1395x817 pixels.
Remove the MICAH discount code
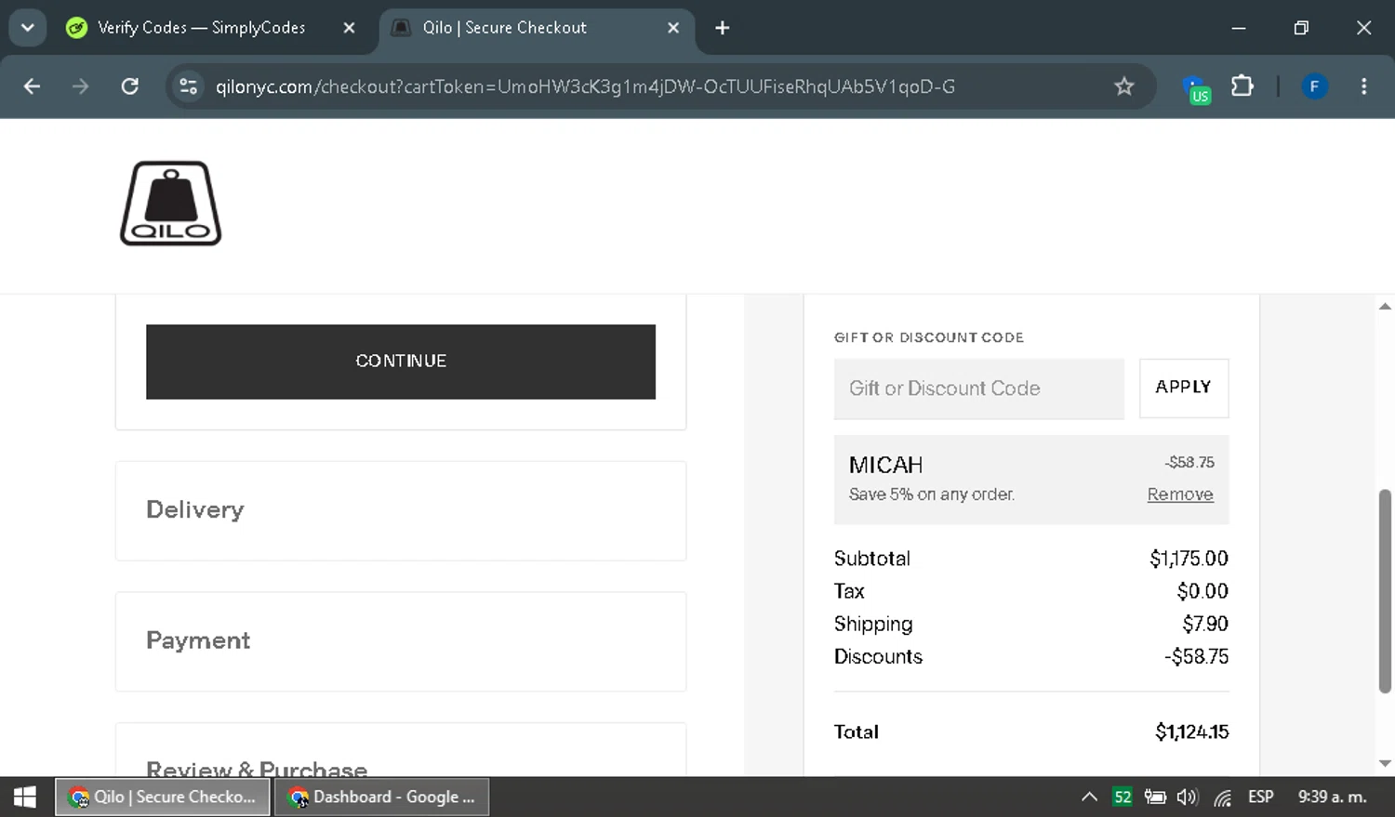tap(1180, 494)
